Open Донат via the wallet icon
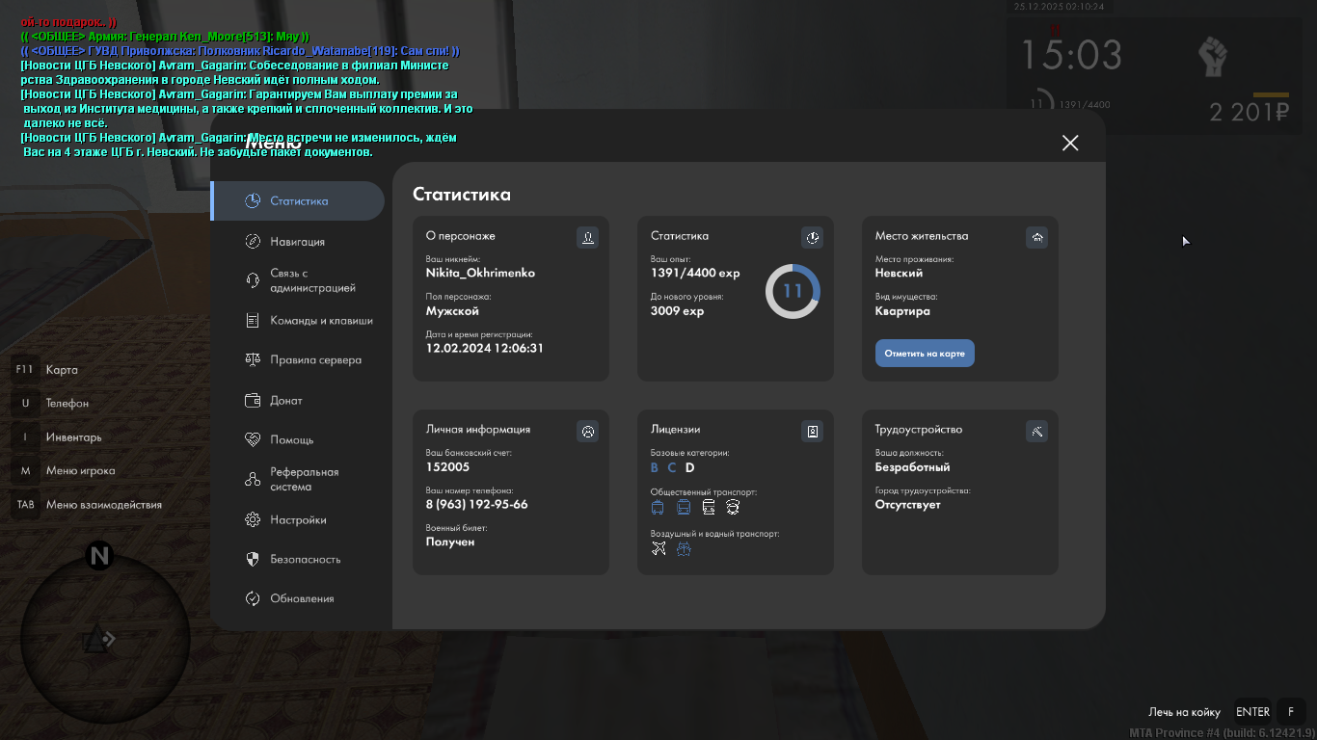 point(253,401)
